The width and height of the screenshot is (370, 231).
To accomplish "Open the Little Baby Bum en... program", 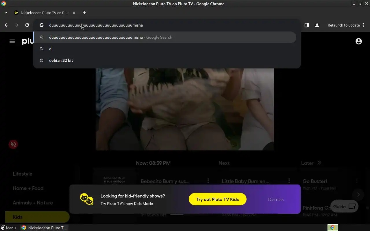I will coord(245,181).
